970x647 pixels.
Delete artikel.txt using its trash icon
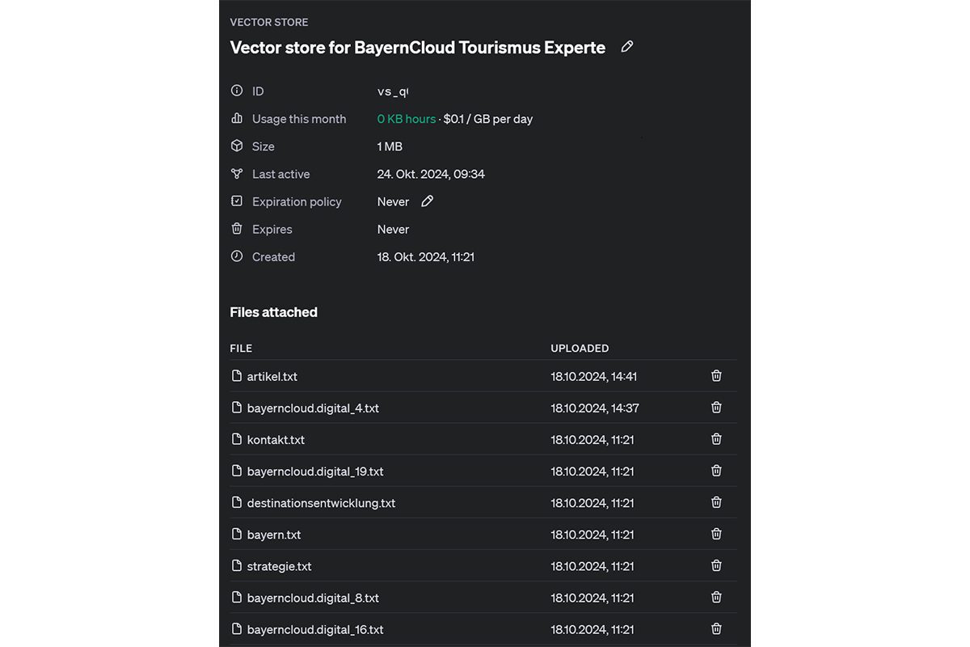tap(716, 375)
